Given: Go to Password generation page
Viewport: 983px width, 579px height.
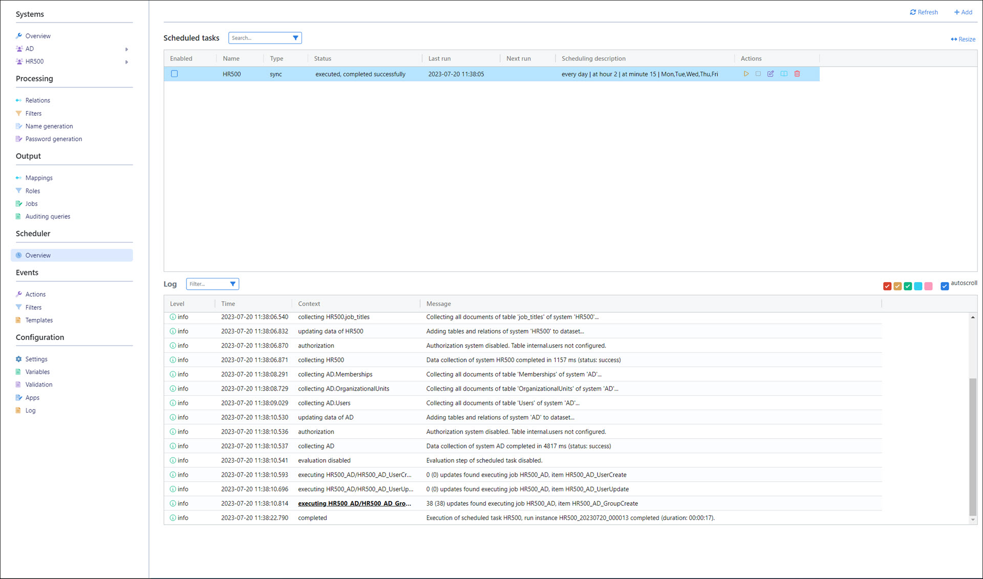Looking at the screenshot, I should click(x=53, y=139).
